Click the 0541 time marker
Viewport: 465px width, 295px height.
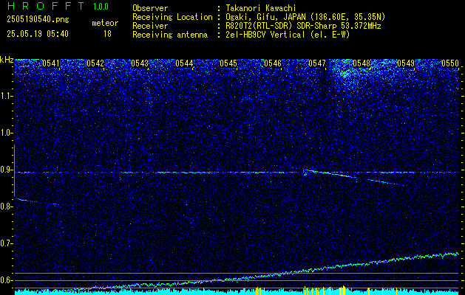point(51,63)
